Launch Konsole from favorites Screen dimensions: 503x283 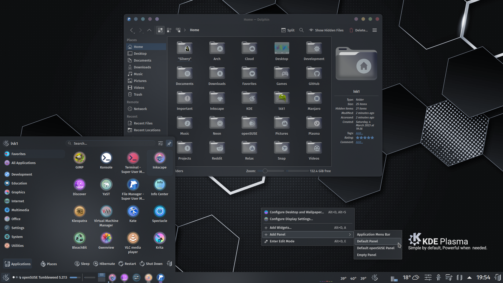pyautogui.click(x=106, y=158)
